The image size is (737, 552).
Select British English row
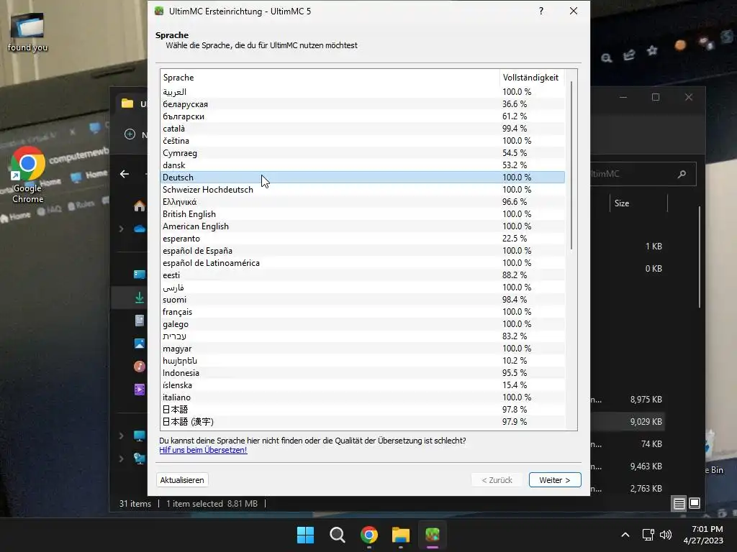click(363, 214)
